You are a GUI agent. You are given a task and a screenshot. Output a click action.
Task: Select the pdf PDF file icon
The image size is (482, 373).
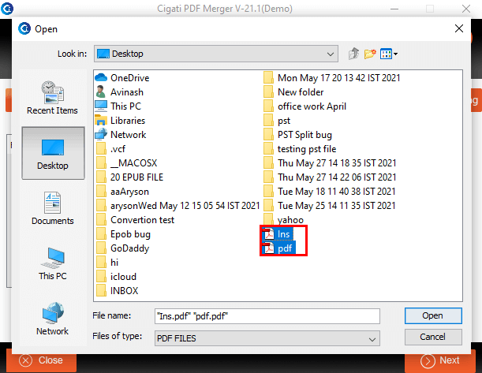[269, 248]
